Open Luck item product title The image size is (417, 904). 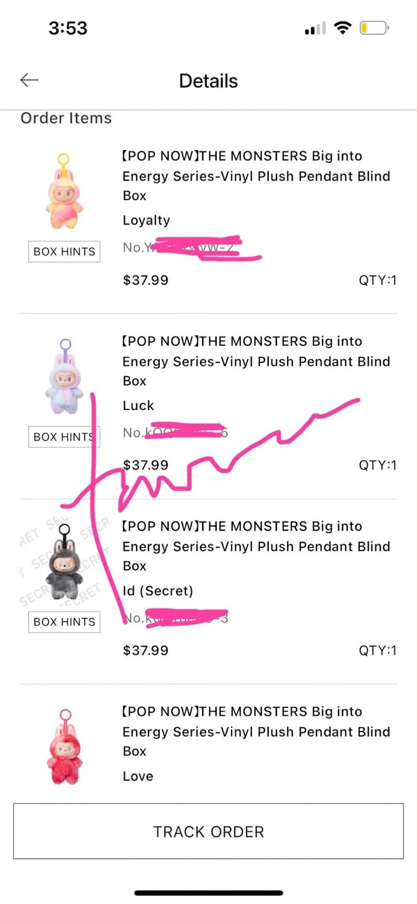256,361
